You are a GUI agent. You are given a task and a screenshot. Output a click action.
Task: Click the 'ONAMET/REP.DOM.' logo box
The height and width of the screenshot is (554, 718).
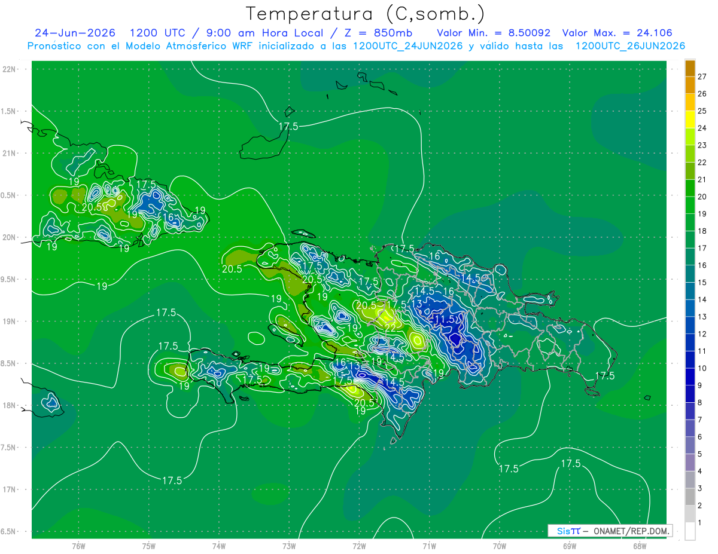(610, 531)
